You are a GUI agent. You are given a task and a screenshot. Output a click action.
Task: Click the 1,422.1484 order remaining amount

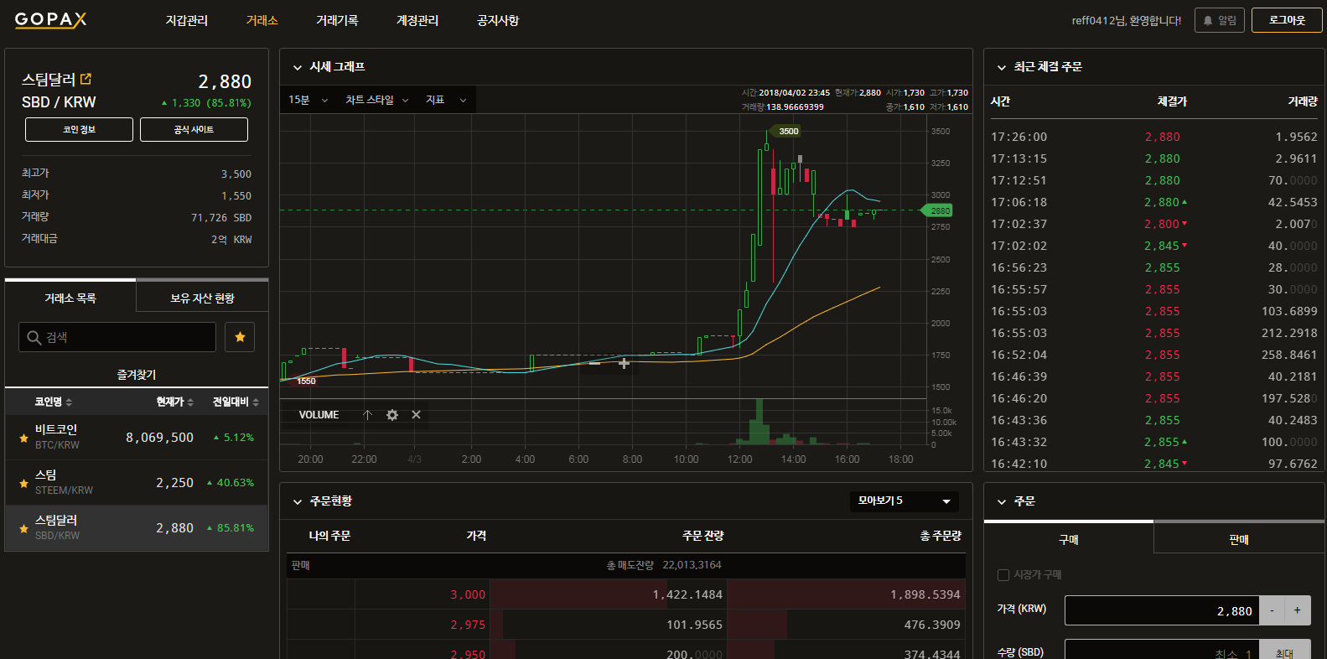(687, 594)
